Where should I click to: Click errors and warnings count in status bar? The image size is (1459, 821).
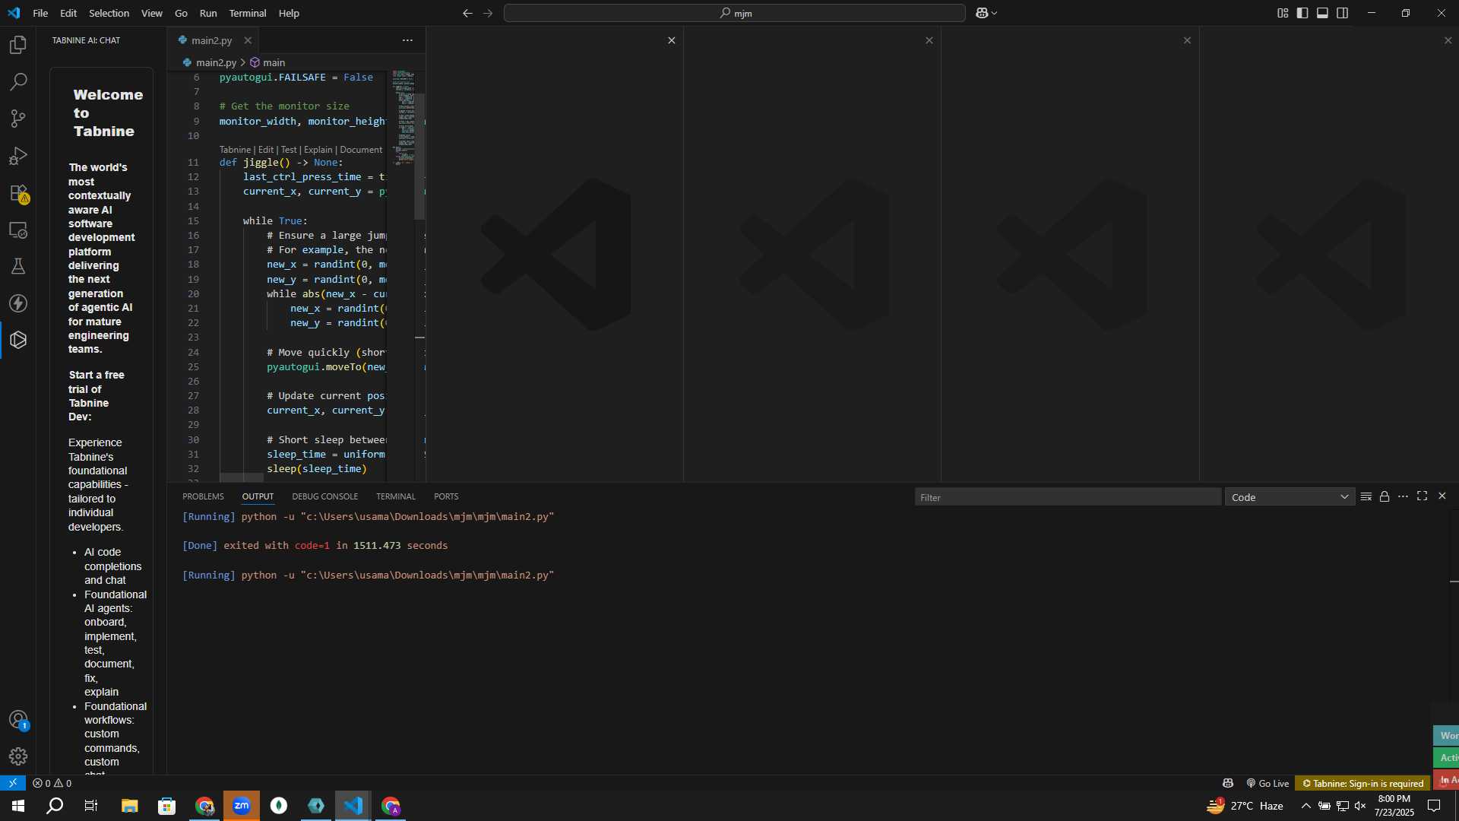click(52, 783)
